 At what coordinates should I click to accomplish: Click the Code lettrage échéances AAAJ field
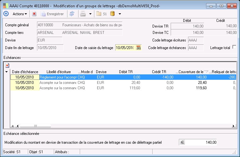(196, 48)
